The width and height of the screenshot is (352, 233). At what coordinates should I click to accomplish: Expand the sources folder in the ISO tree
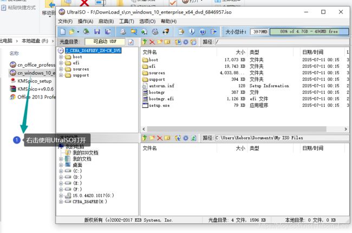coord(61,69)
